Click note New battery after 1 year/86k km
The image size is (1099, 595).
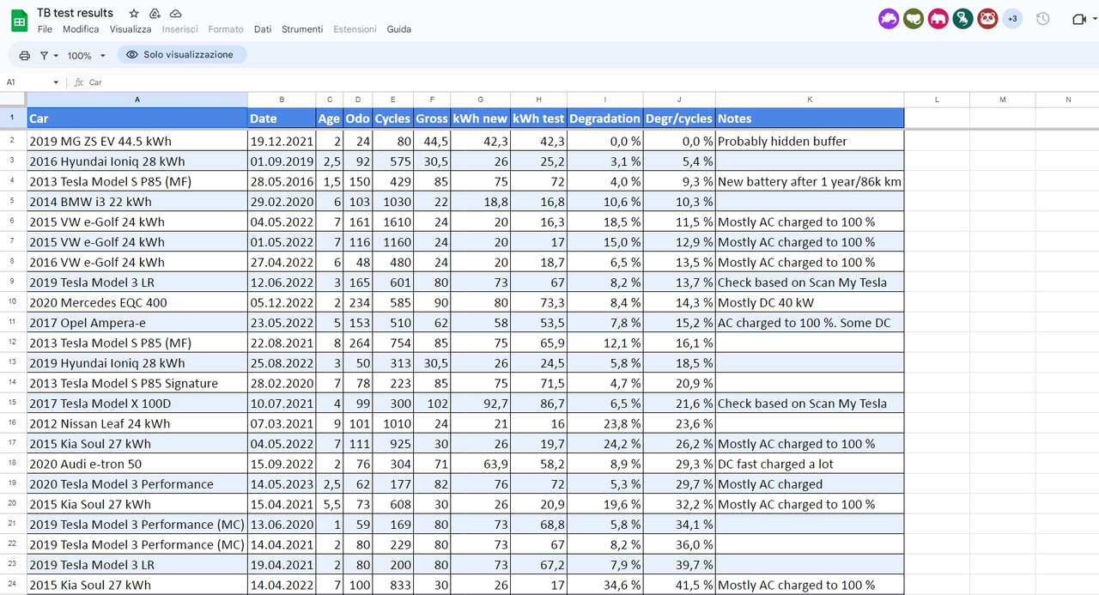click(810, 181)
